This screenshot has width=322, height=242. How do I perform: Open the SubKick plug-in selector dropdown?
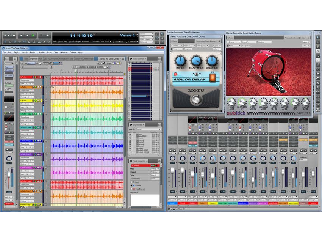tap(264, 42)
